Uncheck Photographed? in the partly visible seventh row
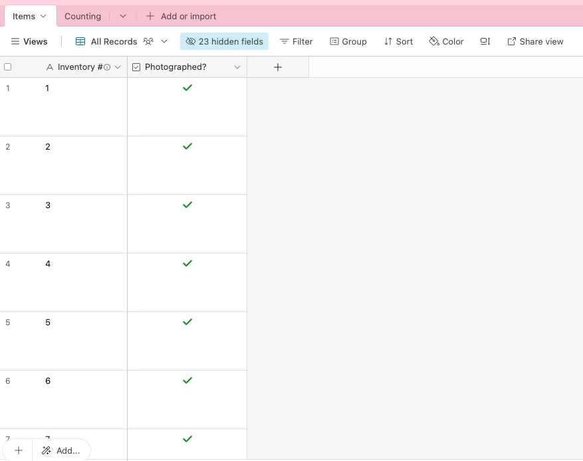This screenshot has height=461, width=583. click(187, 438)
